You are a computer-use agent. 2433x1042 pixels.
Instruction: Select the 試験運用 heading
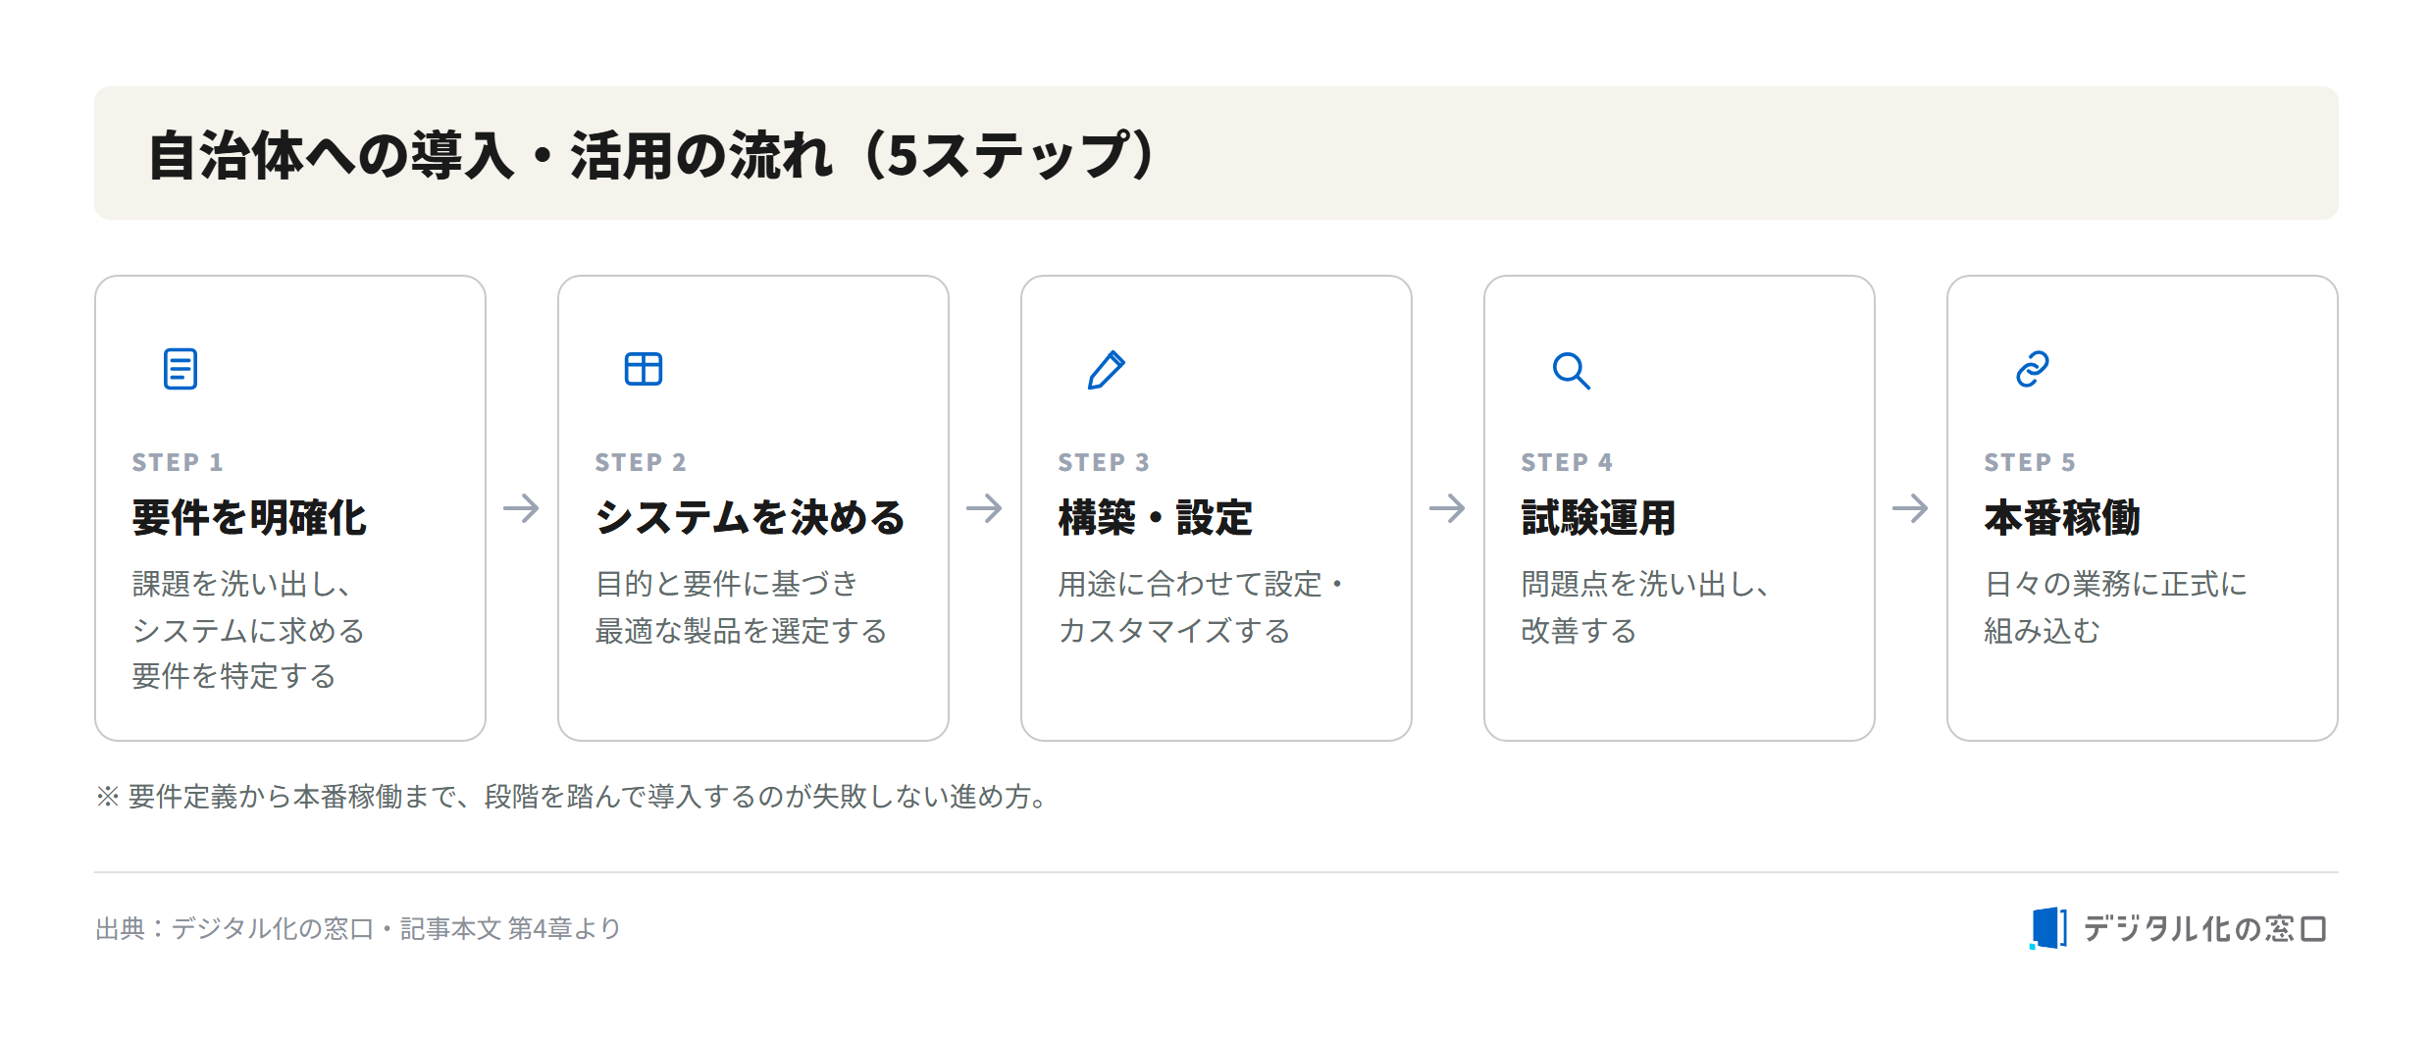(1599, 518)
